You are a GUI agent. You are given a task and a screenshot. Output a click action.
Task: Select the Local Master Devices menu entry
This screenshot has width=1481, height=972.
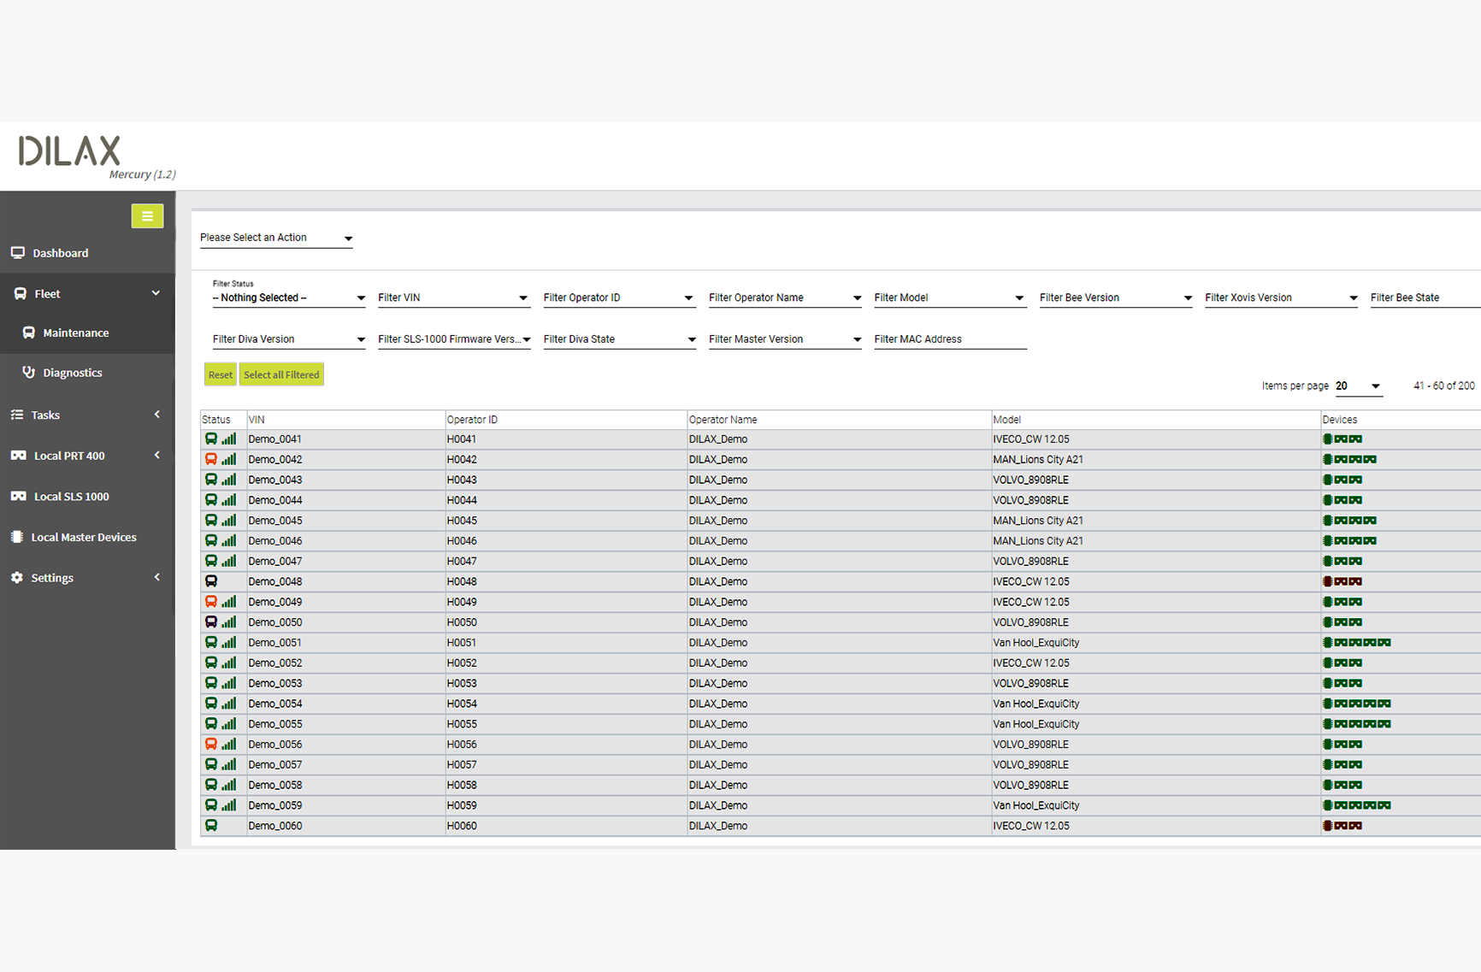tap(83, 537)
